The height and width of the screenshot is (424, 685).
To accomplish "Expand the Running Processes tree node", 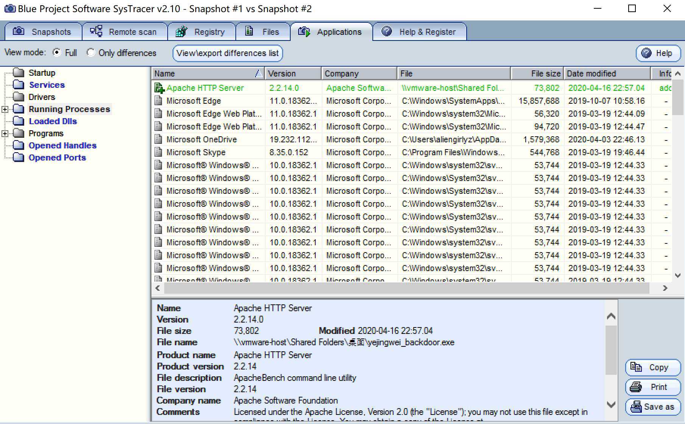I will click(x=5, y=109).
